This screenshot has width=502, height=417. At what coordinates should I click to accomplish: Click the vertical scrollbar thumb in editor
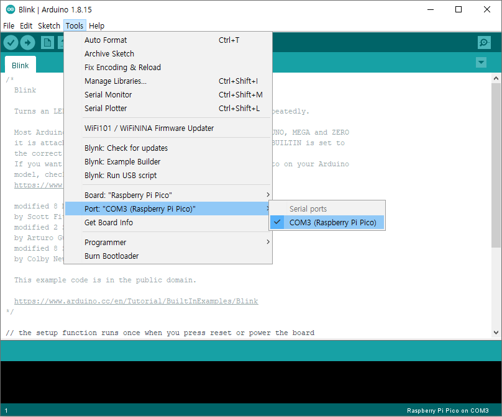tap(496, 165)
